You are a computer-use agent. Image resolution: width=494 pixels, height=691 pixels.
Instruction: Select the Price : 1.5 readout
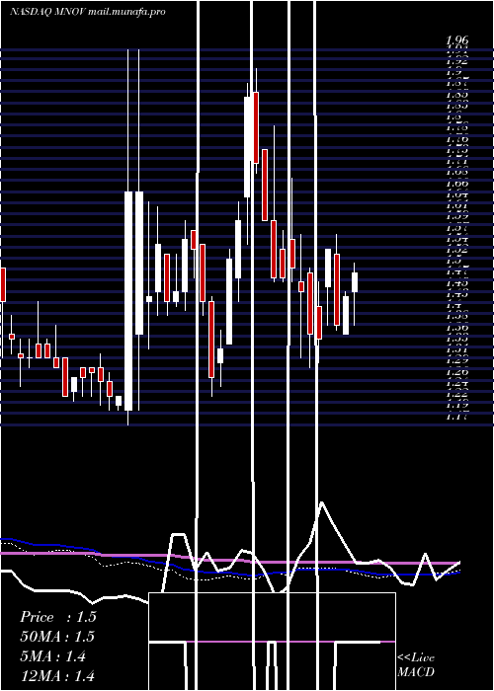click(57, 617)
